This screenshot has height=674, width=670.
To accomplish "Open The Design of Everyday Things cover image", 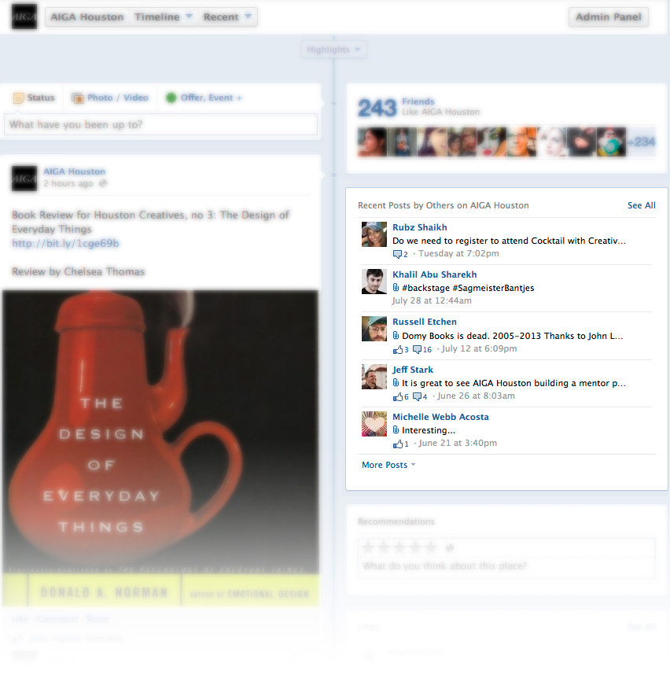I will pyautogui.click(x=160, y=449).
